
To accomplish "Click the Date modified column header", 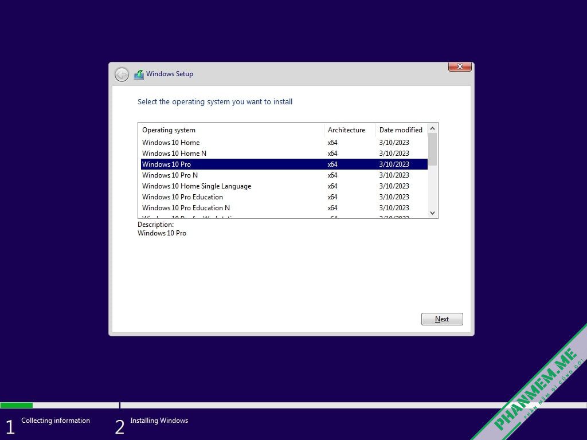I will click(401, 130).
